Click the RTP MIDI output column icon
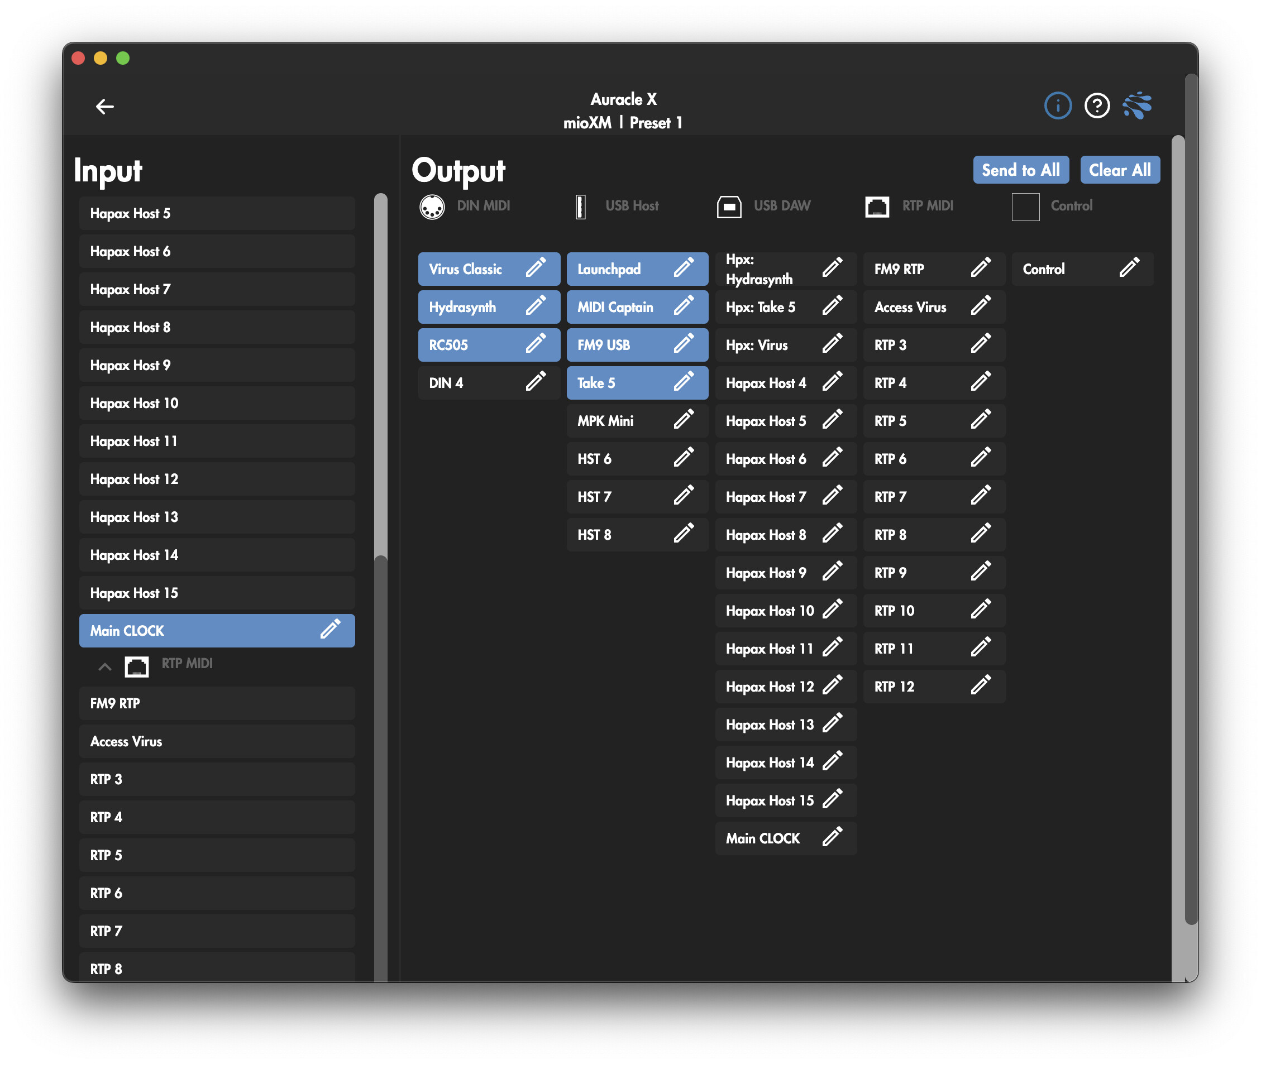Image resolution: width=1261 pixels, height=1065 pixels. pos(876,207)
